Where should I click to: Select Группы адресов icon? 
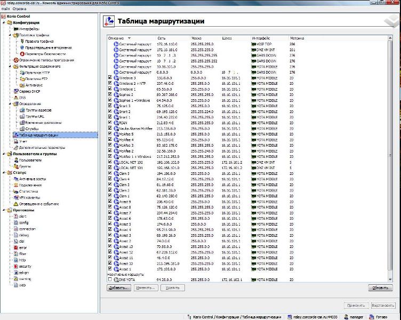(x=22, y=110)
